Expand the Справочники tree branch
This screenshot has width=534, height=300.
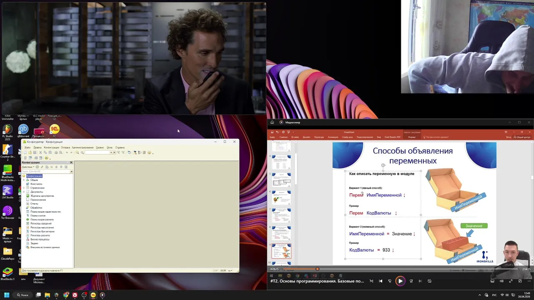coord(24,188)
